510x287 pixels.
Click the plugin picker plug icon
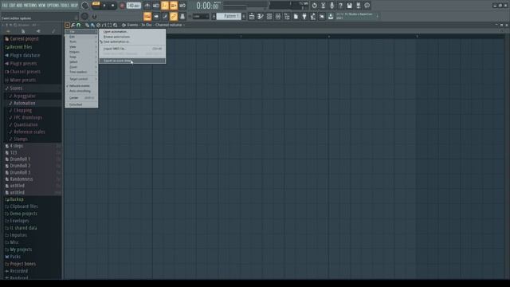304,16
